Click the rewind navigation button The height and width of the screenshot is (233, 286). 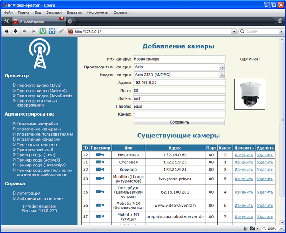[x=7, y=31]
